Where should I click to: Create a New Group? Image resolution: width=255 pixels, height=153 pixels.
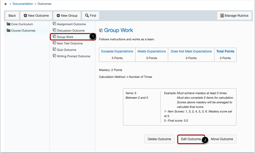(67, 16)
